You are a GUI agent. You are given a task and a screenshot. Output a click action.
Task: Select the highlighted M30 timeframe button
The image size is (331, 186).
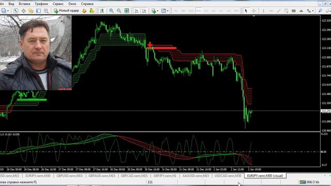pyautogui.click(x=199, y=11)
